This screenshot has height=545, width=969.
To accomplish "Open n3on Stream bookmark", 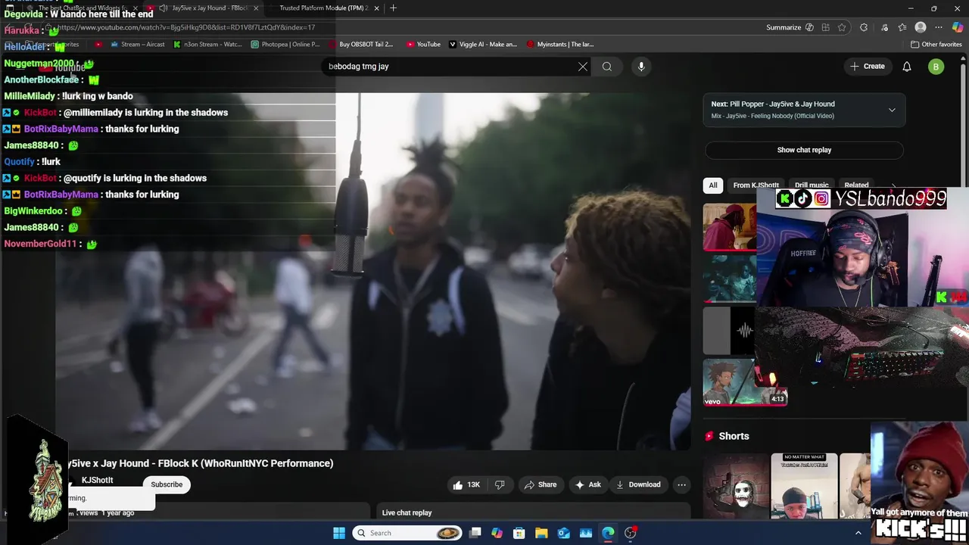I will pyautogui.click(x=207, y=45).
